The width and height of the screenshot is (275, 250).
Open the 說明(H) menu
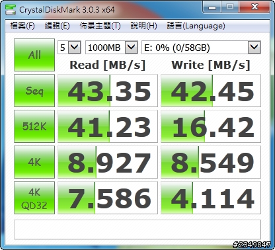click(x=143, y=26)
